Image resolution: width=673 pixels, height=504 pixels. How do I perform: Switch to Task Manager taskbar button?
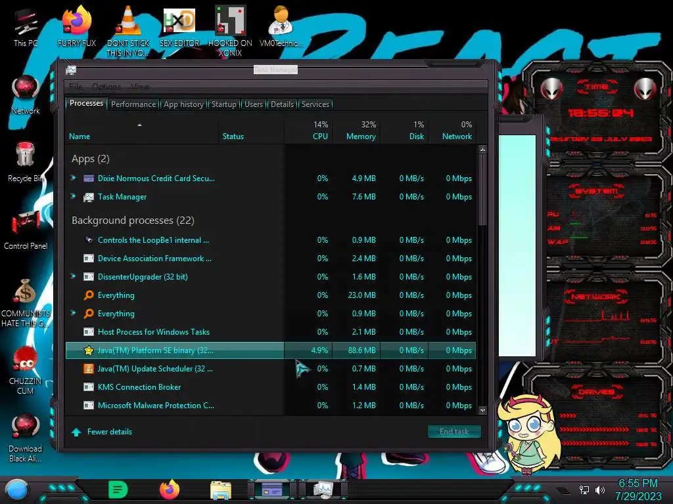323,490
